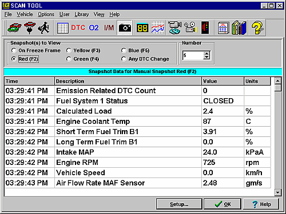Click the Time column header

click(x=29, y=81)
